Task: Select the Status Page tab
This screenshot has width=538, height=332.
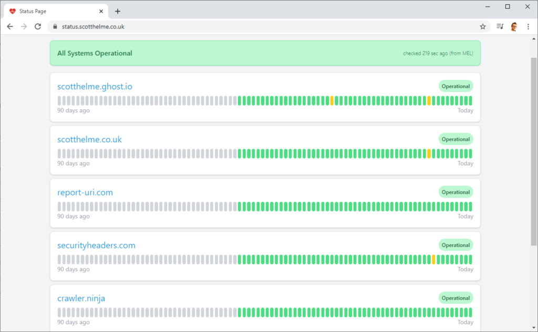Action: click(x=53, y=11)
